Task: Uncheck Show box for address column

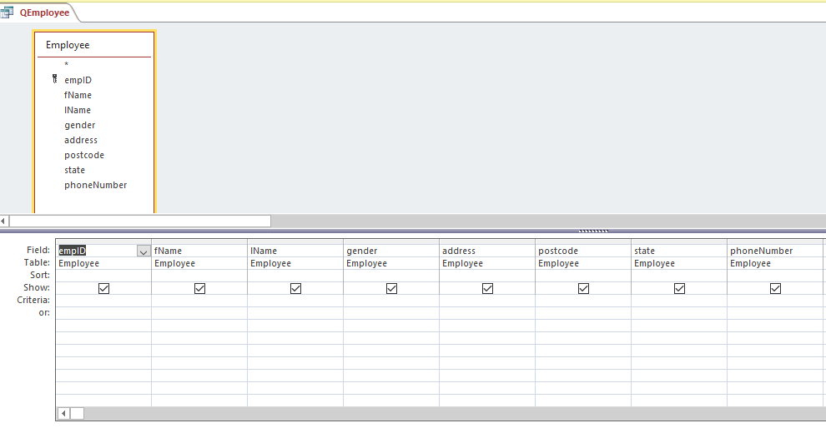Action: click(487, 288)
